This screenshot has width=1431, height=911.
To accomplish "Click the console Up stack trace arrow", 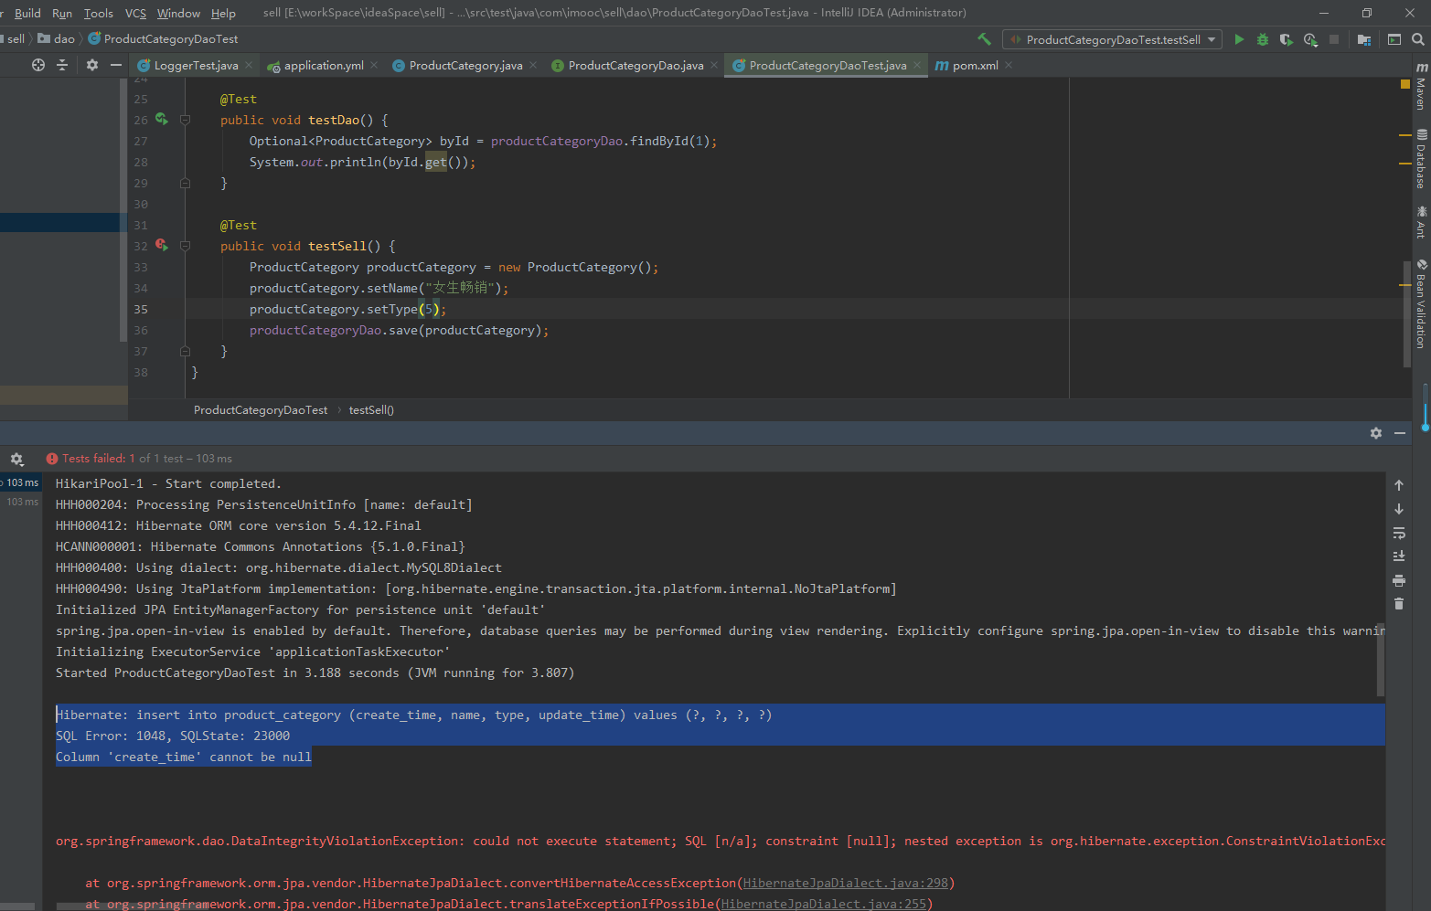I will click(x=1399, y=485).
